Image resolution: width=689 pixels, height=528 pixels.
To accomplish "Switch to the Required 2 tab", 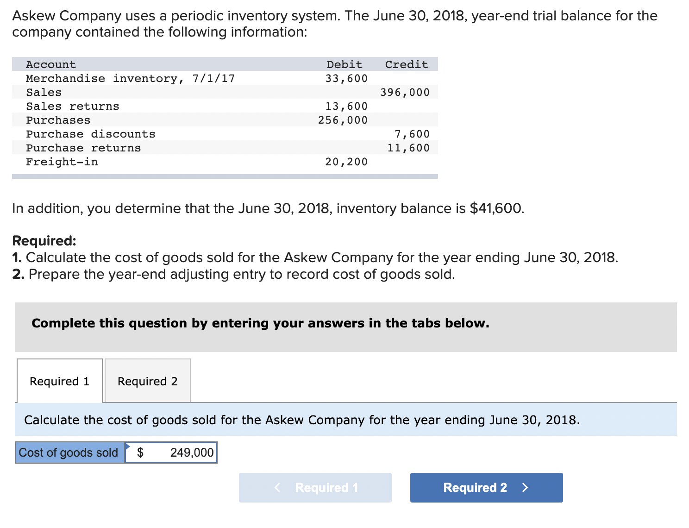I will click(x=147, y=381).
